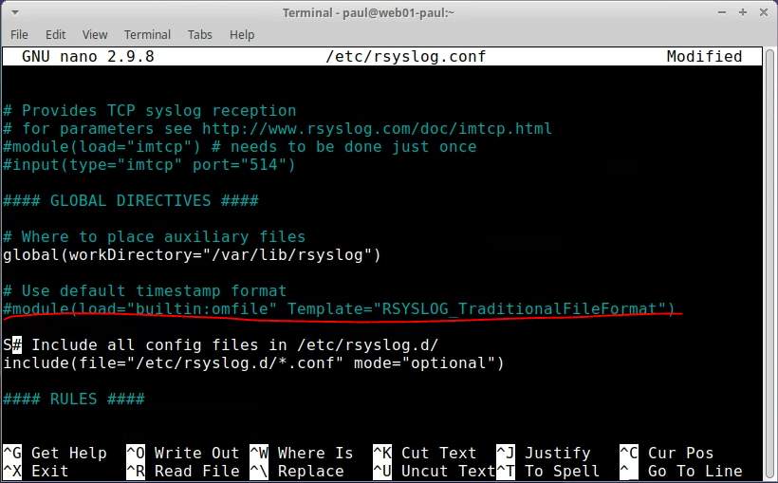
Task: Open the View menu
Action: tap(95, 34)
